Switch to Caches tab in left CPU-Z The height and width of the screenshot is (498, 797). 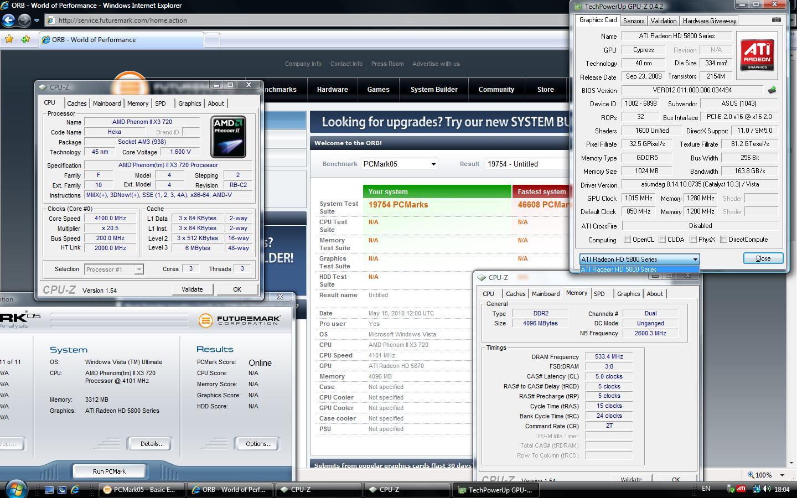pos(76,103)
